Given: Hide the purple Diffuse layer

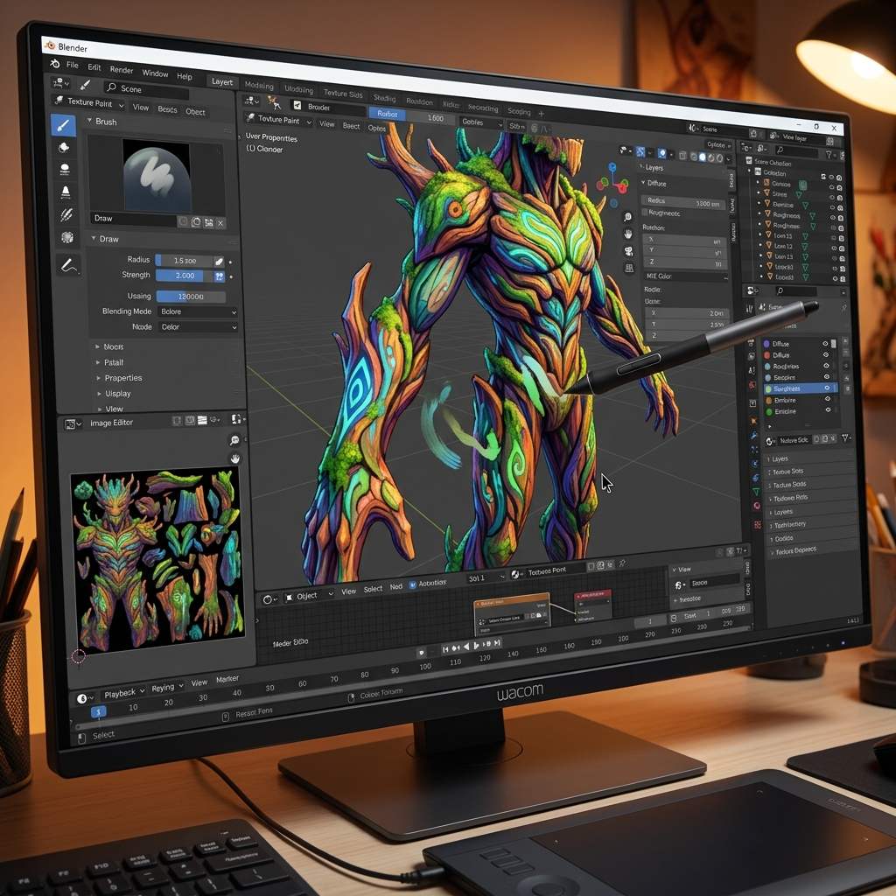Looking at the screenshot, I should tap(824, 344).
